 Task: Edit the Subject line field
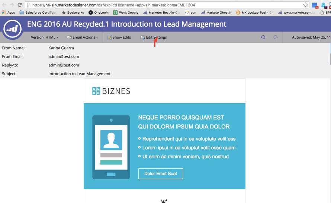pyautogui.click(x=79, y=73)
